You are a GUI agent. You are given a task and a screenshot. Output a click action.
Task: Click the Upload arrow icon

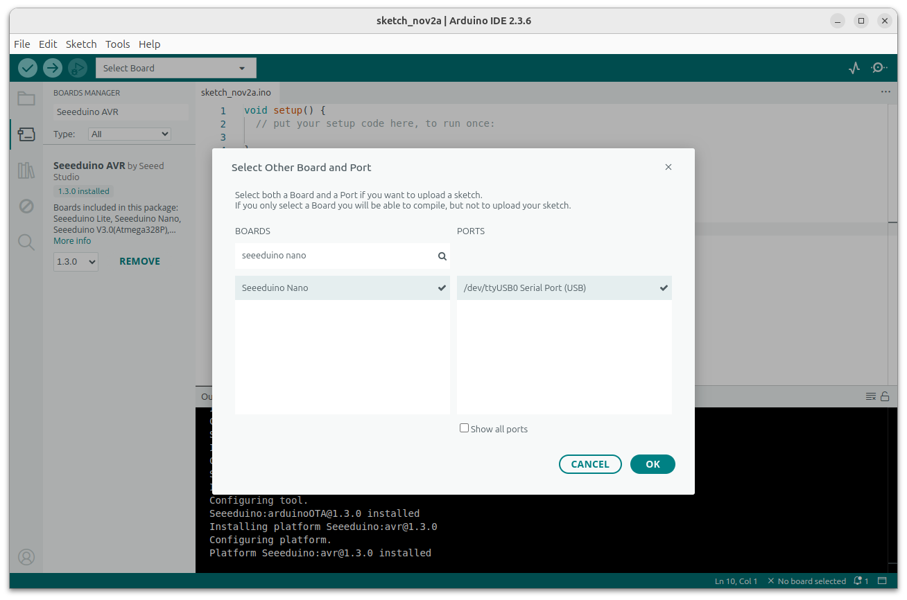[53, 68]
